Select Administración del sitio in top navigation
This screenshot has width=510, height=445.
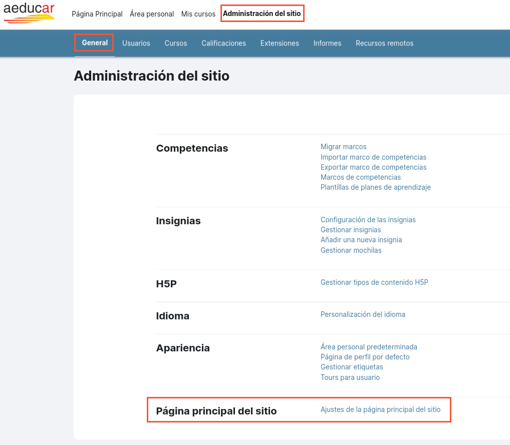(x=262, y=14)
